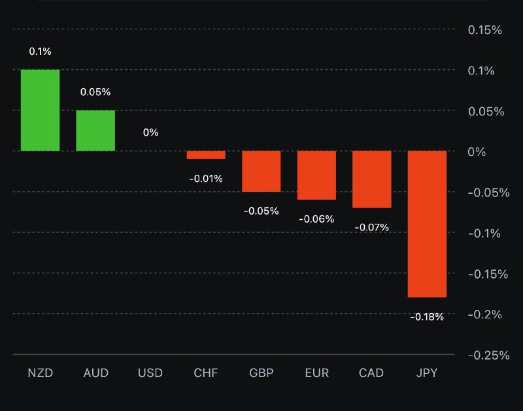Click the 0% value label above USD
This screenshot has width=523, height=411.
pyautogui.click(x=150, y=132)
